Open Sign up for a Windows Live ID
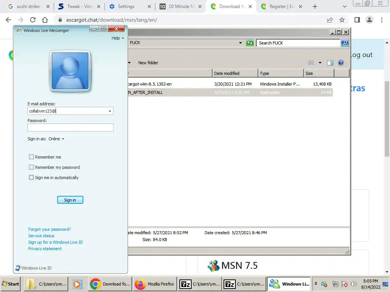The width and height of the screenshot is (390, 292). [56, 242]
